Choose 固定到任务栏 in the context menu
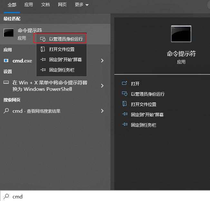This screenshot has height=201, width=210. 62,70
